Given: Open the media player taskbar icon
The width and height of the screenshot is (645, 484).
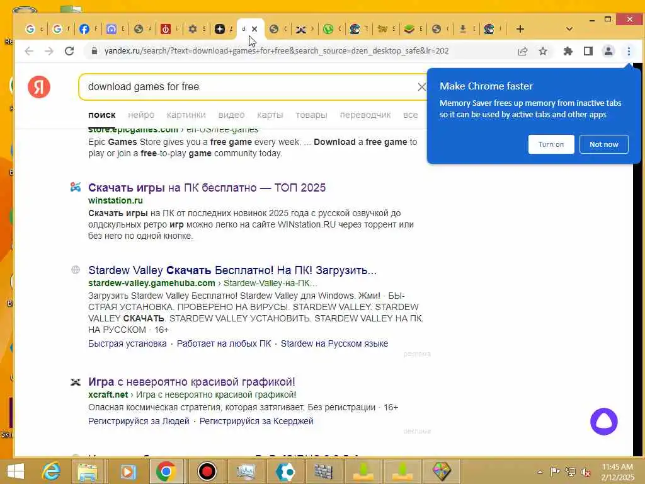Looking at the screenshot, I should pyautogui.click(x=128, y=471).
